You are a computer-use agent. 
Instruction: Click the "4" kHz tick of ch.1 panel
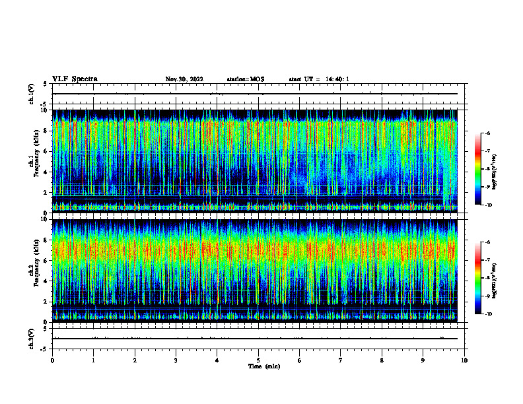point(46,172)
